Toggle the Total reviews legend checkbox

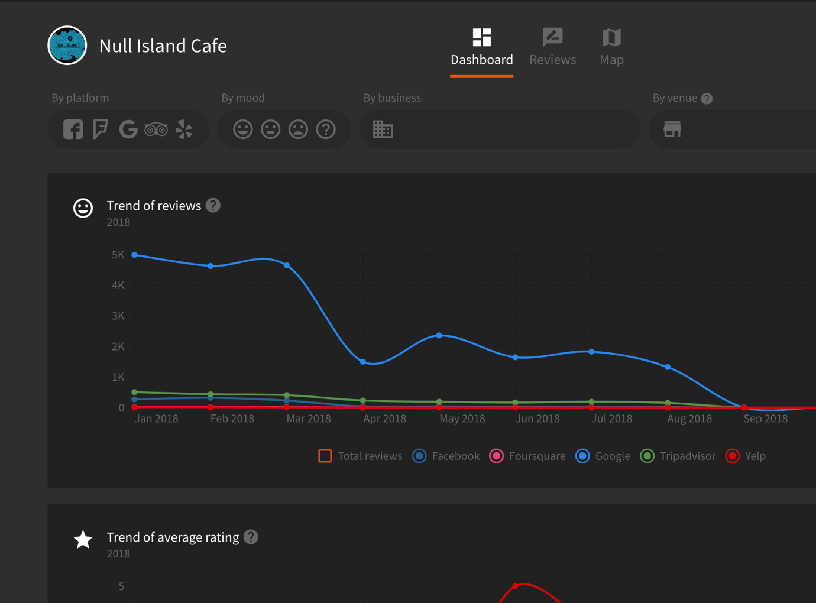click(x=325, y=456)
